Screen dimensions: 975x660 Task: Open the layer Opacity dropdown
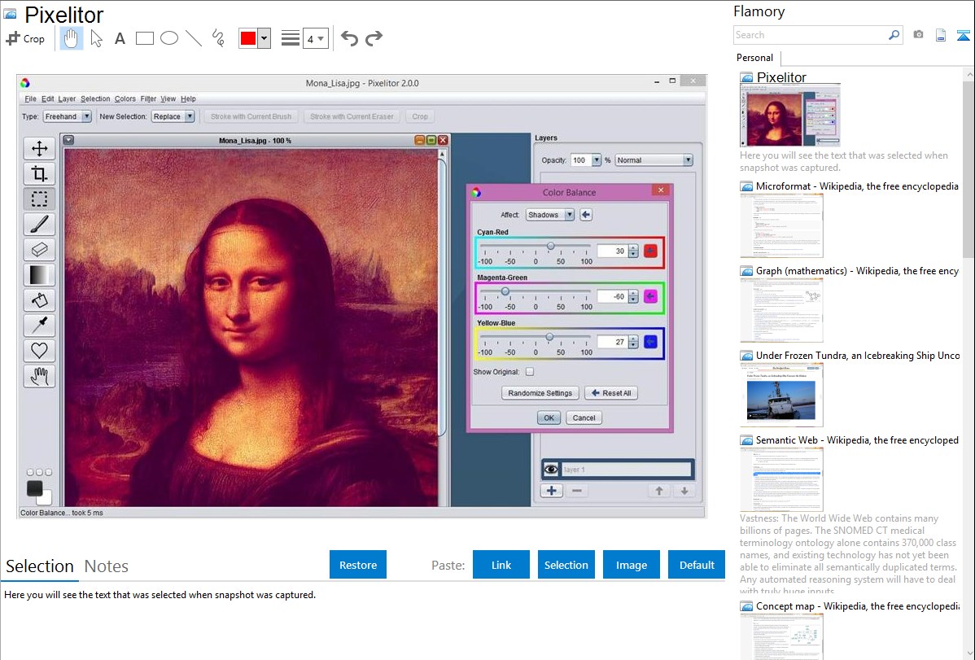(597, 160)
